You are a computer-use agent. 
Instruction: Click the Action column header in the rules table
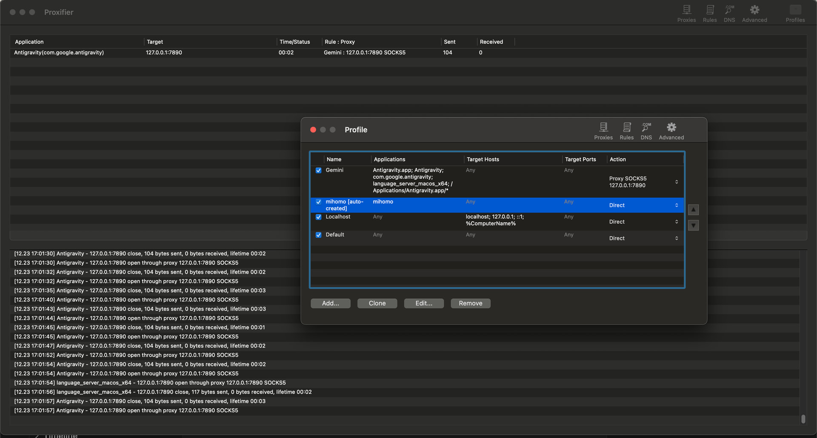[645, 159]
